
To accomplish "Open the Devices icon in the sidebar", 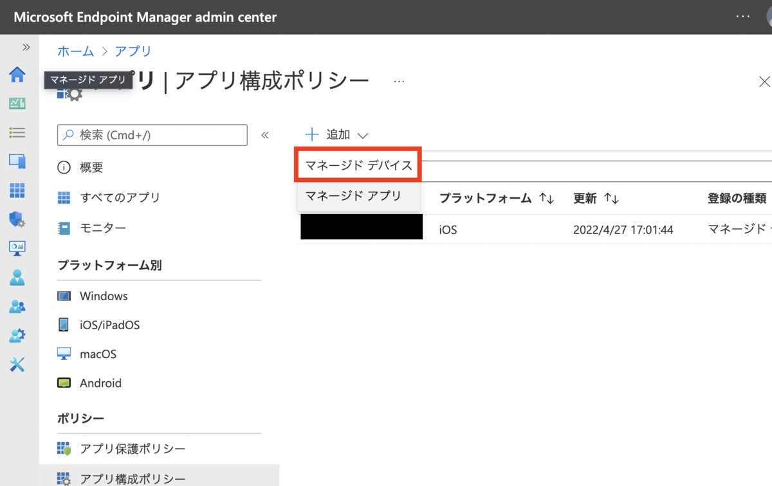I will click(17, 161).
